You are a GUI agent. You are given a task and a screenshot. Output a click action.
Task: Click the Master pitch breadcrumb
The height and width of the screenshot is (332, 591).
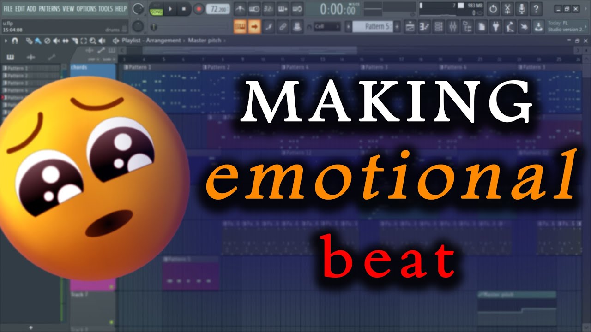click(x=205, y=41)
